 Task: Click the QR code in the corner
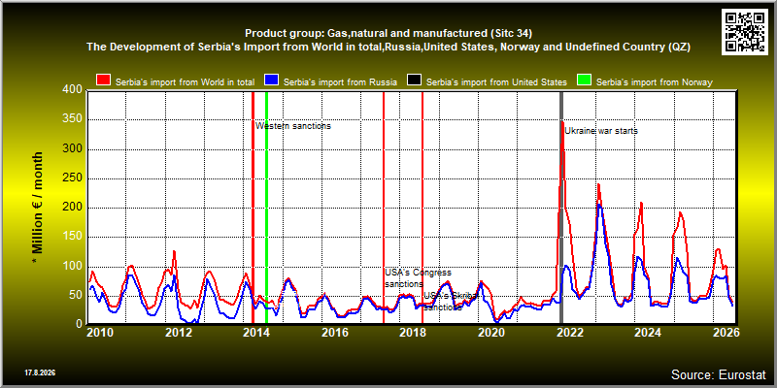tap(744, 32)
